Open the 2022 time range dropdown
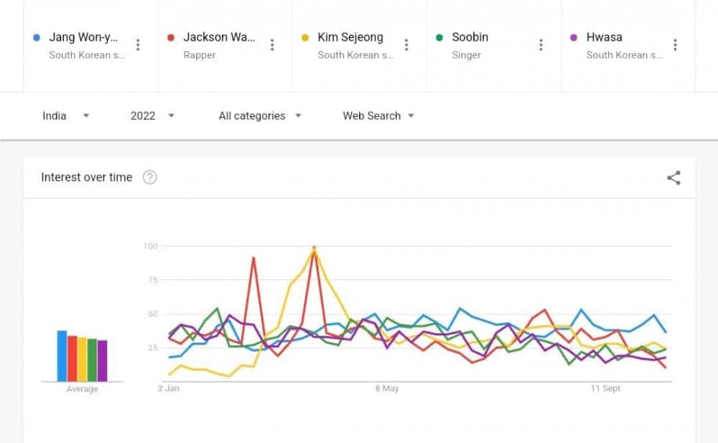 click(152, 115)
